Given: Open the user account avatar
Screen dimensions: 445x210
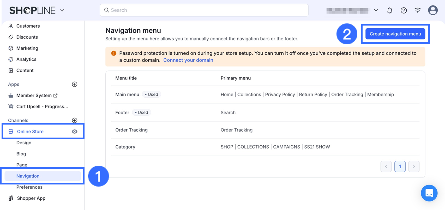Looking at the screenshot, I should click(433, 10).
